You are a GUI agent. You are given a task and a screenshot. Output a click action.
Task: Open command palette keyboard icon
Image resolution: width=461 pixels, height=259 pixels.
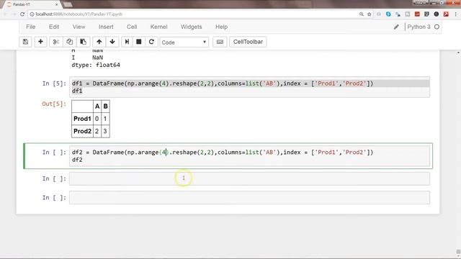(220, 42)
